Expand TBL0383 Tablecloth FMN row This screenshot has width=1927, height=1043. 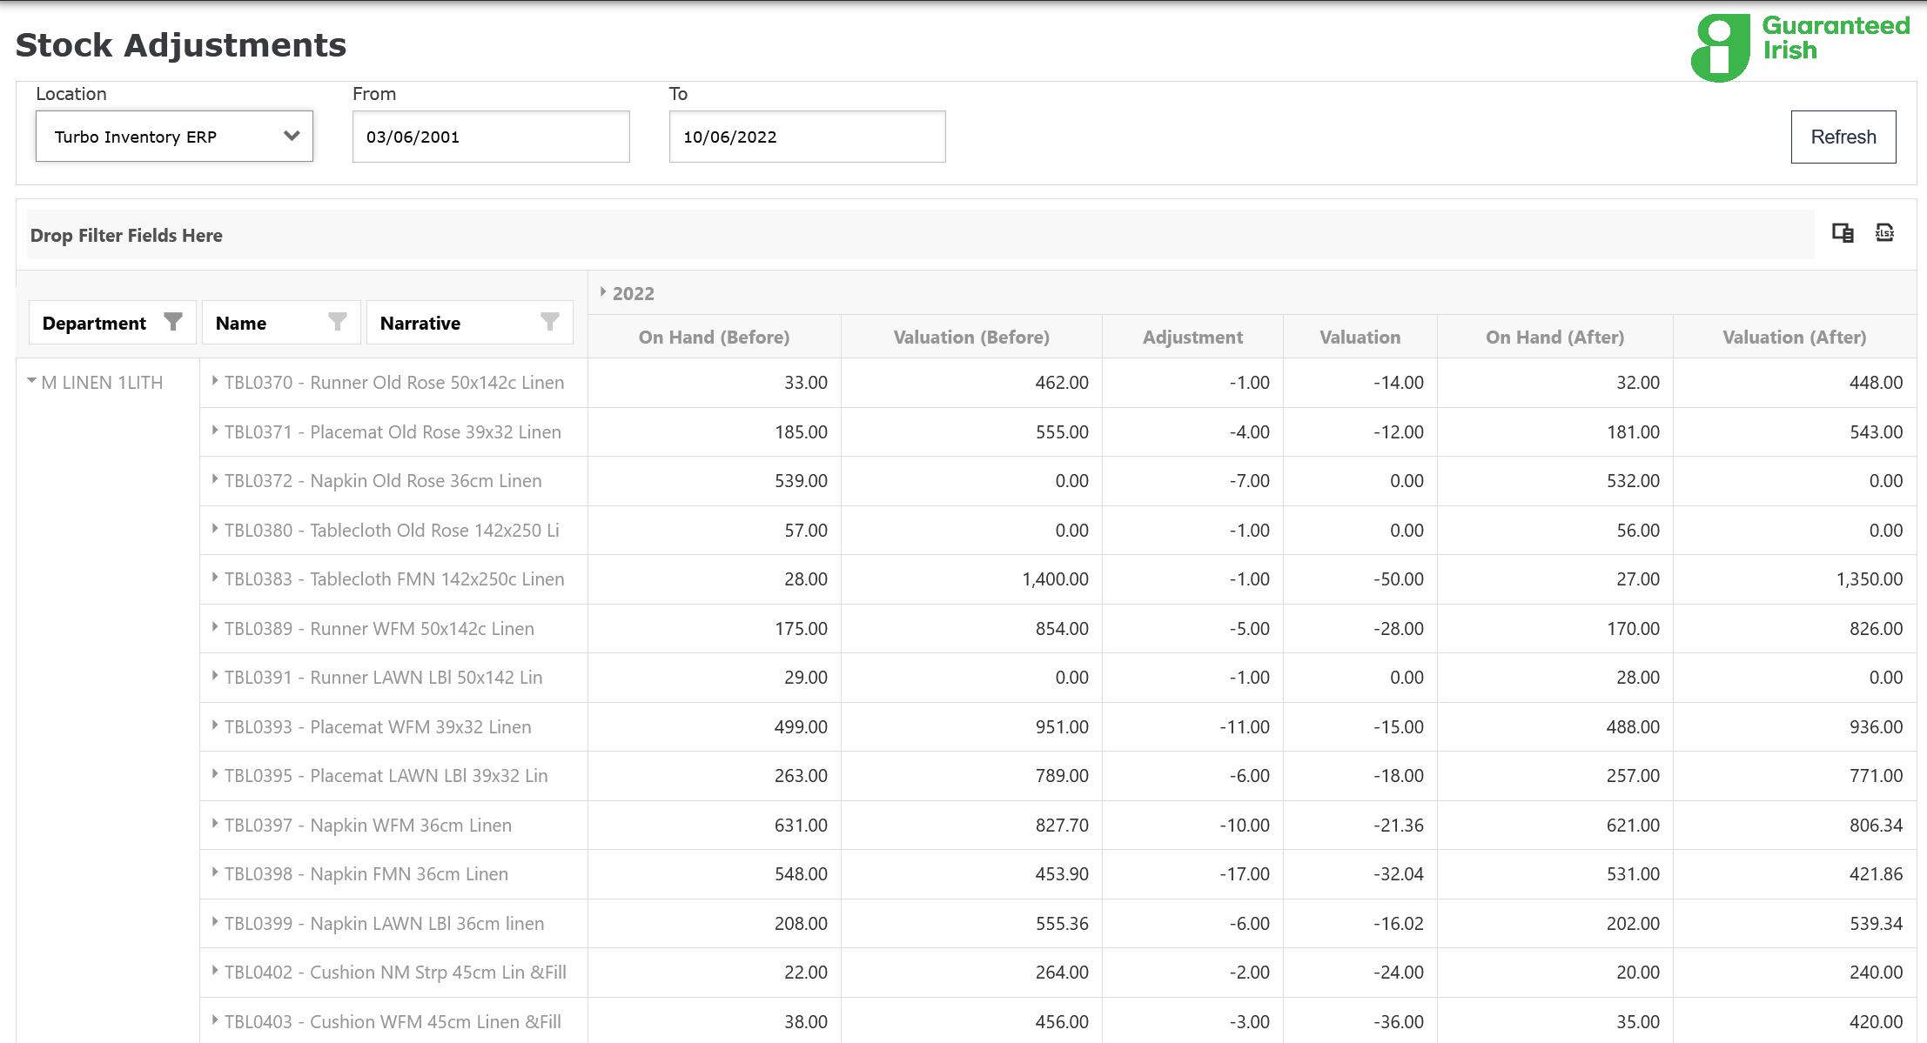click(x=215, y=578)
